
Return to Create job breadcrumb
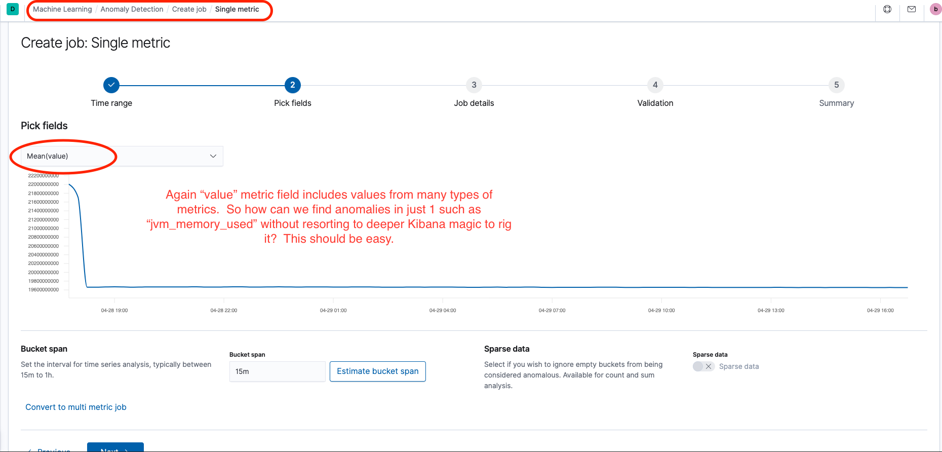click(189, 9)
